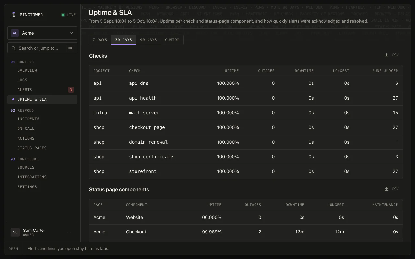The width and height of the screenshot is (415, 259).
Task: Switch range to 7 Days
Action: pyautogui.click(x=100, y=40)
